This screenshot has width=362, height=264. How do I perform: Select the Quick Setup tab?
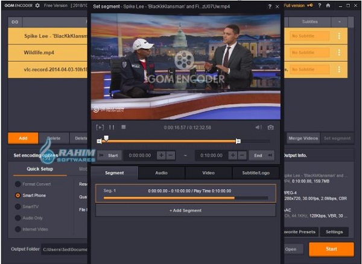[x=40, y=169]
